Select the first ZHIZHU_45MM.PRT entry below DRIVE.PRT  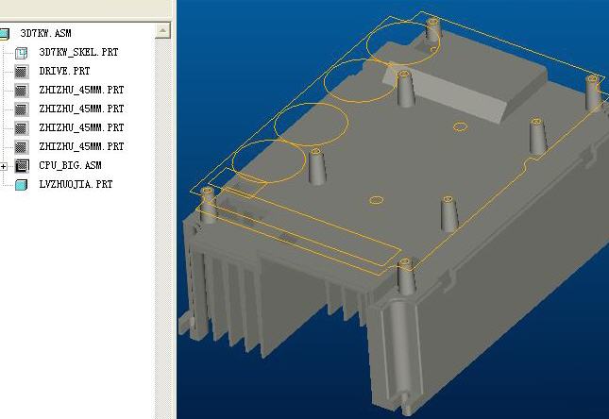81,90
